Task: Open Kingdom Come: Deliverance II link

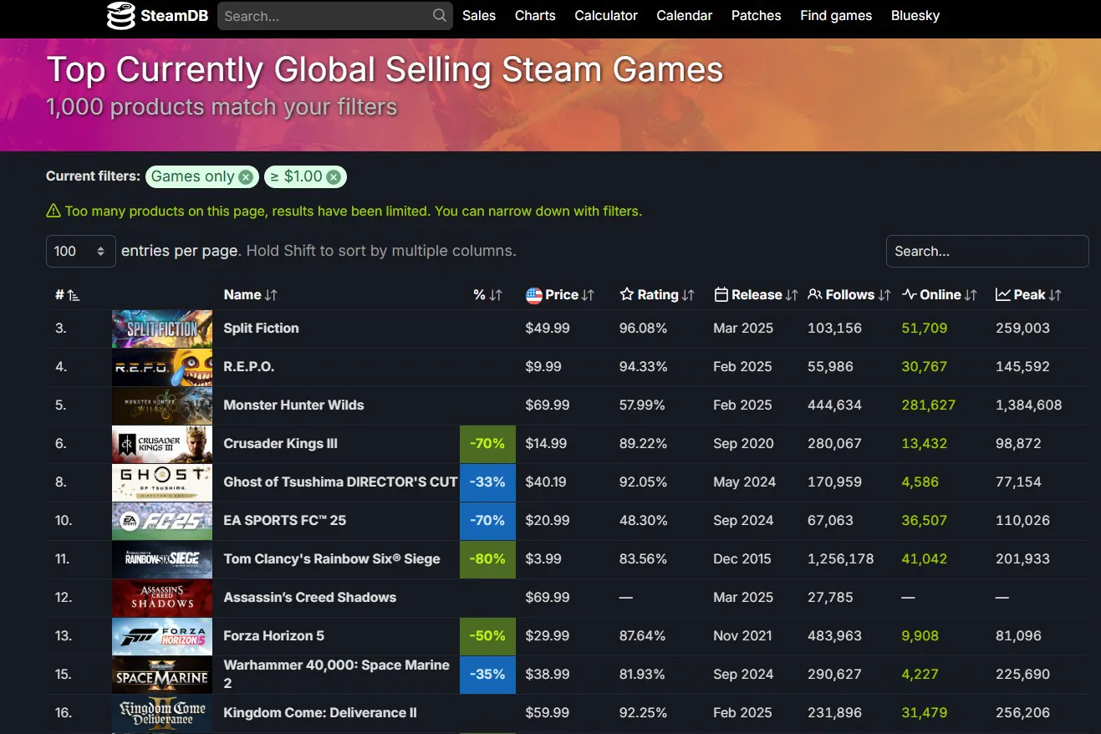Action: [x=320, y=713]
